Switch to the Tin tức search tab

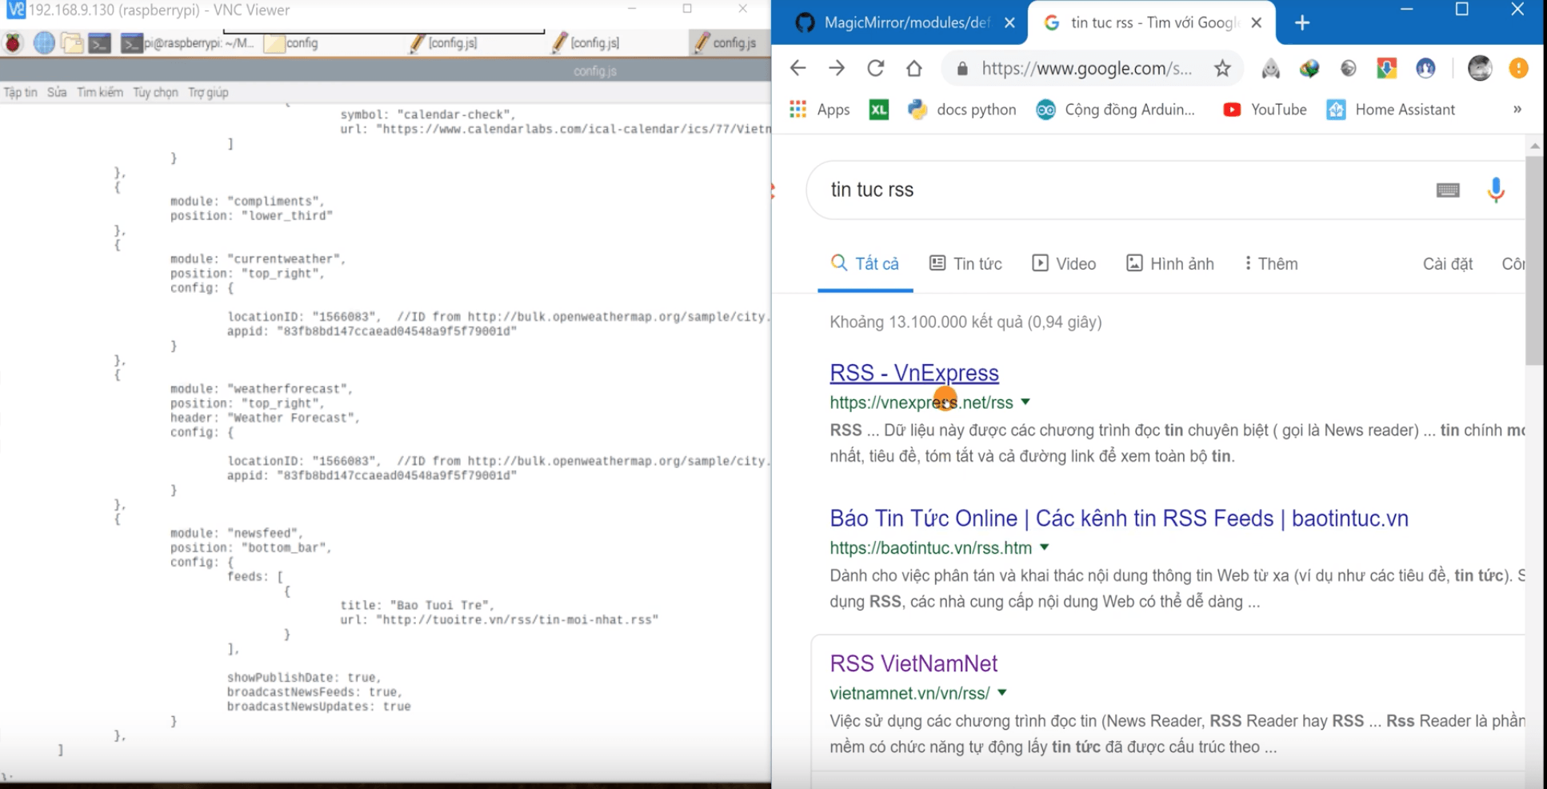(x=965, y=264)
